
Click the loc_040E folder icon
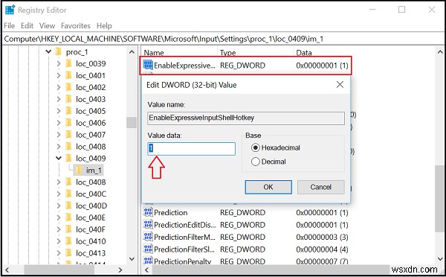click(x=69, y=217)
